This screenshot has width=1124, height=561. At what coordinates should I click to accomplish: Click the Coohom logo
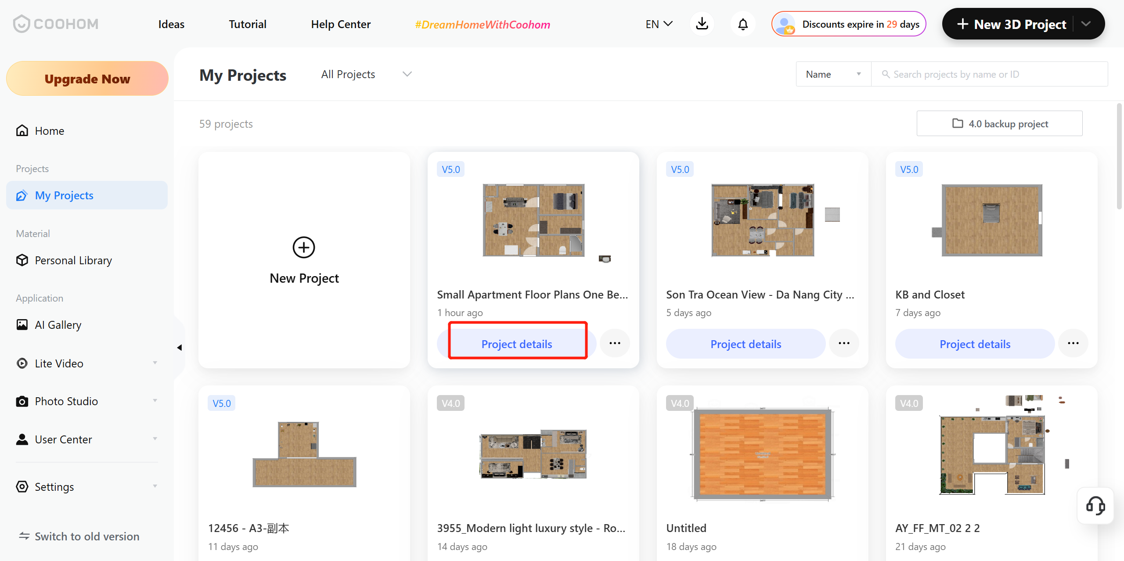coord(56,24)
